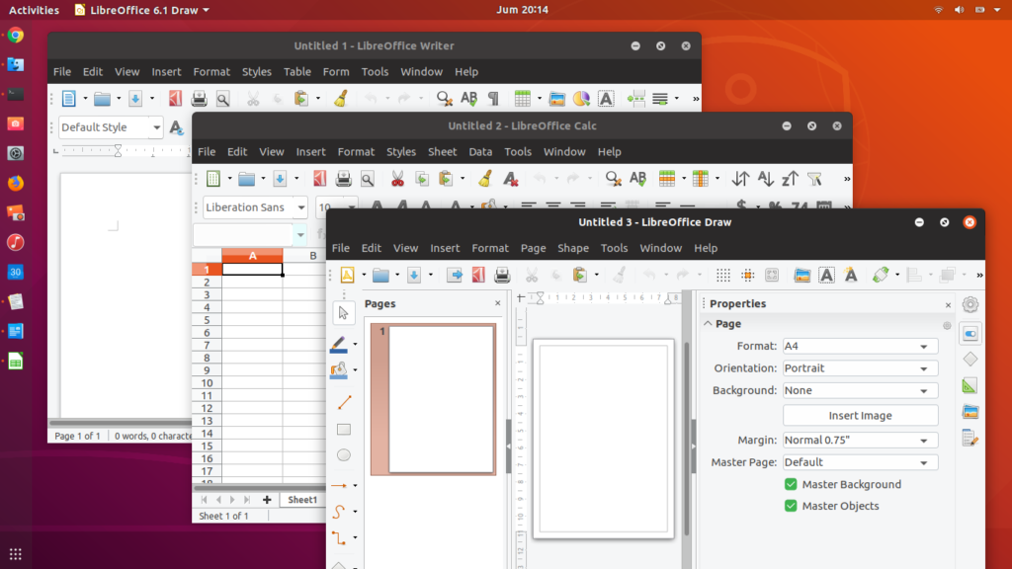
Task: Select the Connector tool in Draw
Action: click(x=339, y=537)
